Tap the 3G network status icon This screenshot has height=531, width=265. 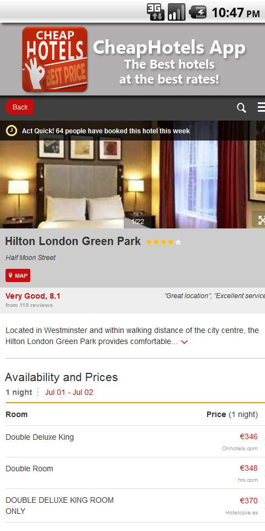[156, 12]
